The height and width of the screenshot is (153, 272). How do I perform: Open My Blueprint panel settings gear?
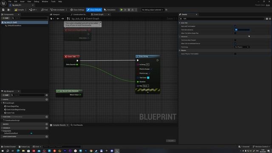(x=46, y=95)
